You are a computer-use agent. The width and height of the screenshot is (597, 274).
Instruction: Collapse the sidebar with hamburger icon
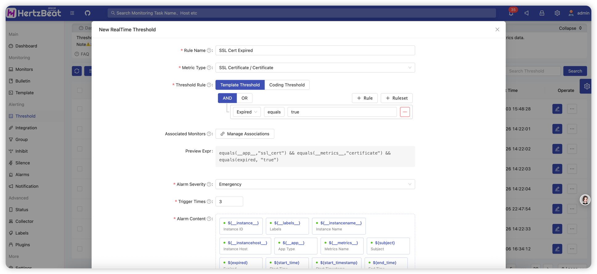pos(72,13)
